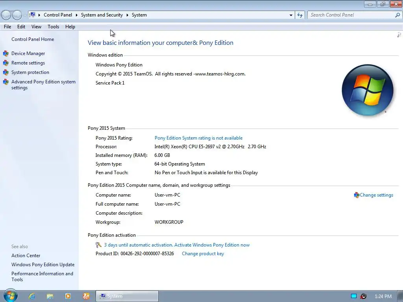Expand the arrow before Control Panel breadcrumb
403x302 pixels.
(39, 15)
